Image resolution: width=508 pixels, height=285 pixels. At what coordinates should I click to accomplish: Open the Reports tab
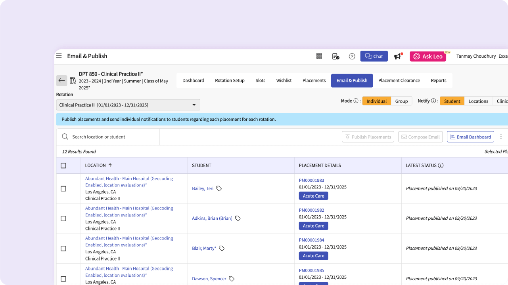coord(439,80)
